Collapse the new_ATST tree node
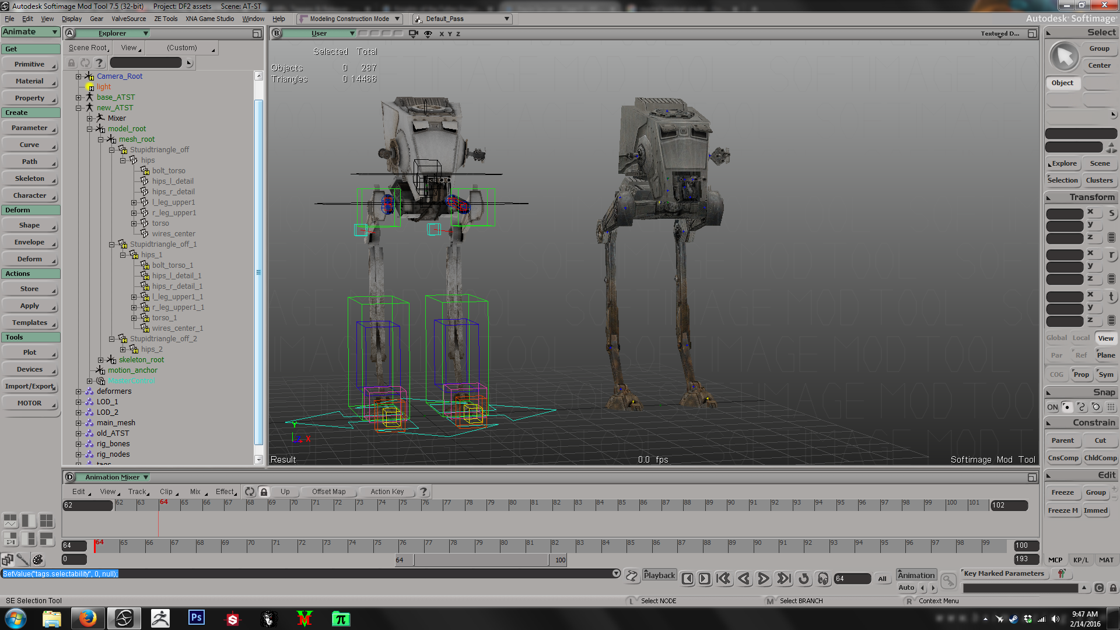Screen dimensions: 1120x630 coord(79,108)
